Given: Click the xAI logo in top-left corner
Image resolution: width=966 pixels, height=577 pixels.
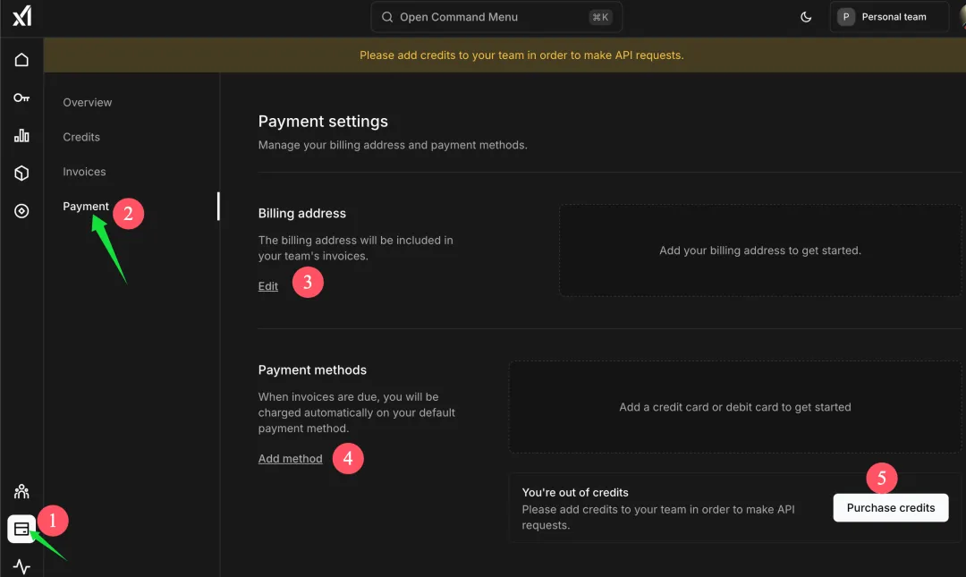Looking at the screenshot, I should click(x=22, y=16).
